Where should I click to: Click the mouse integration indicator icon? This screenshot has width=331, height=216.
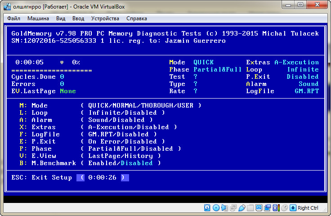tap(284, 208)
